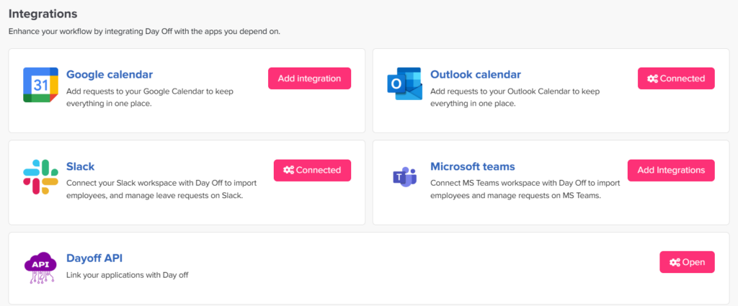Click the Slack workspace description text
This screenshot has width=738, height=306.
tap(161, 189)
